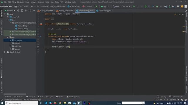
Task: Collapse the app module tree node
Action: pos(5,14)
